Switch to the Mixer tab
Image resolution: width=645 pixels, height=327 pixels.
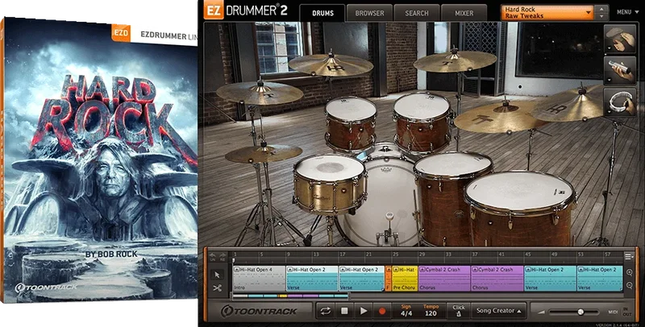[x=464, y=13]
